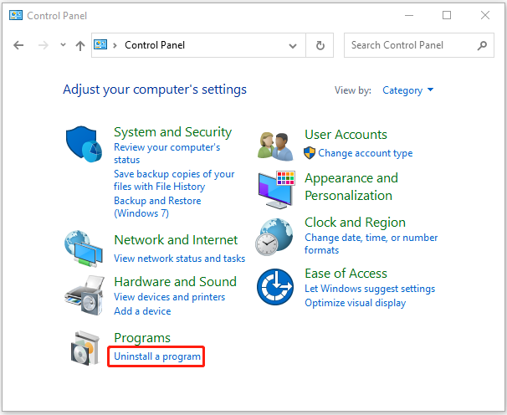The height and width of the screenshot is (415, 507).
Task: Navigate back with the back arrow
Action: pyautogui.click(x=18, y=45)
